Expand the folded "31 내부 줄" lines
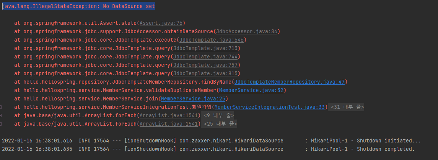 tap(347, 107)
